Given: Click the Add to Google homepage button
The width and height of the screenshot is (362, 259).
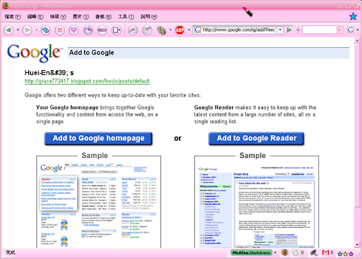Looking at the screenshot, I should [x=98, y=139].
